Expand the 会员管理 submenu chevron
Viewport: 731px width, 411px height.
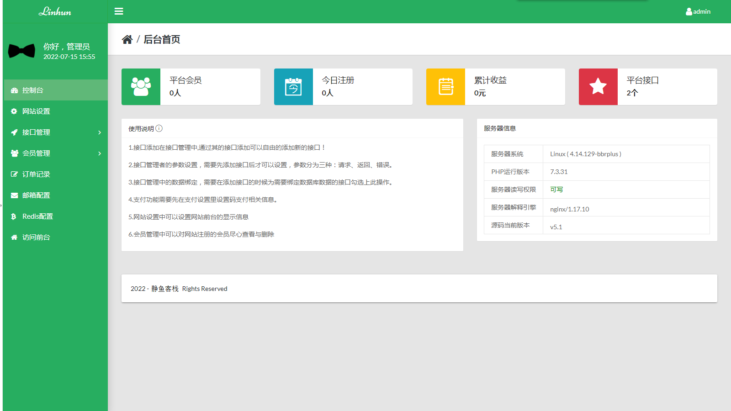coord(100,153)
